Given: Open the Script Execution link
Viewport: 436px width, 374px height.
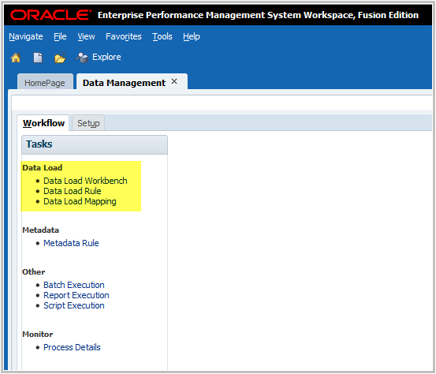Looking at the screenshot, I should point(74,305).
